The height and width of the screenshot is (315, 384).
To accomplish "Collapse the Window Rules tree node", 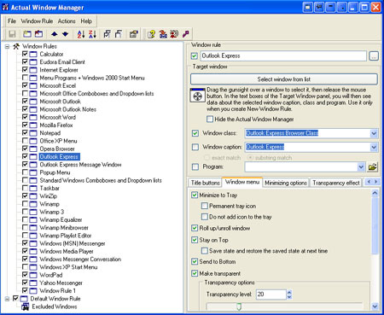I will [x=7, y=46].
